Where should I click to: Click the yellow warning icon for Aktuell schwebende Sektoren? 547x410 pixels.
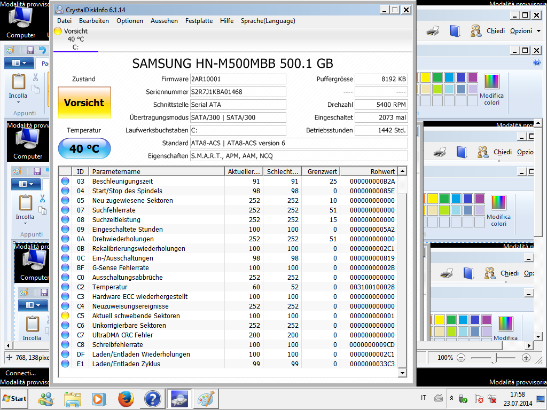pos(65,316)
